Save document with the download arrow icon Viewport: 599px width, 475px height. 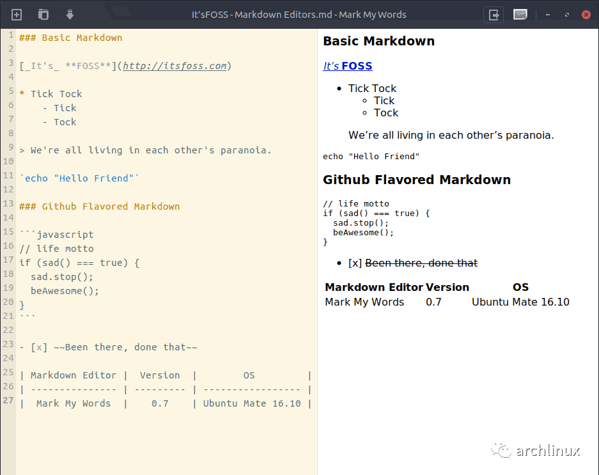click(x=70, y=15)
